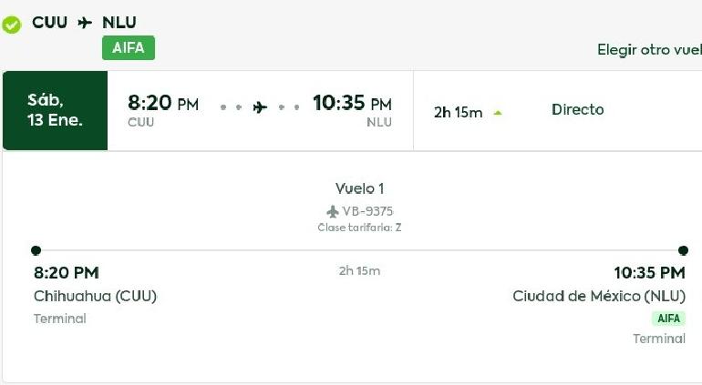702x385 pixels.
Task: Click the green AIFA badge under NLU
Action: coord(129,48)
